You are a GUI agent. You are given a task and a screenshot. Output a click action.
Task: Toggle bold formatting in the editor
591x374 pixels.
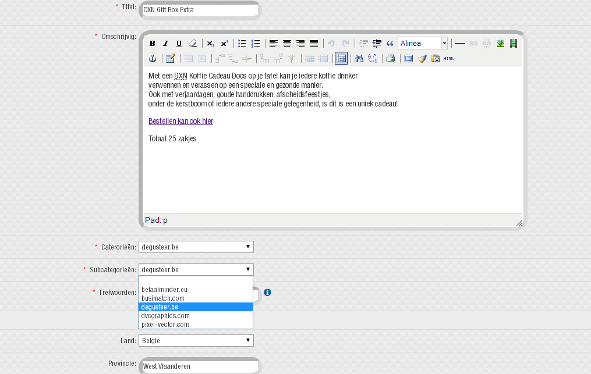pos(152,44)
